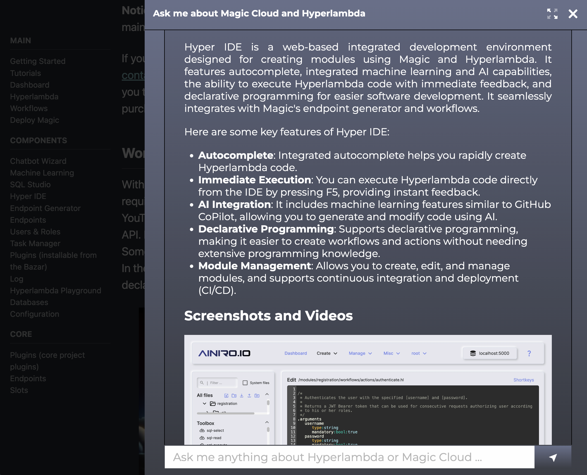Collapse the Toolbox section

[267, 422]
